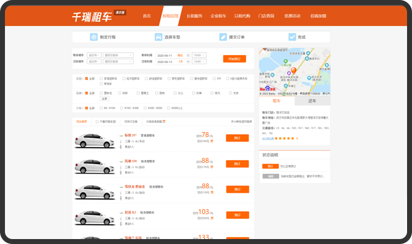Check 全部 in the 品牌 filter row

pyautogui.click(x=87, y=93)
